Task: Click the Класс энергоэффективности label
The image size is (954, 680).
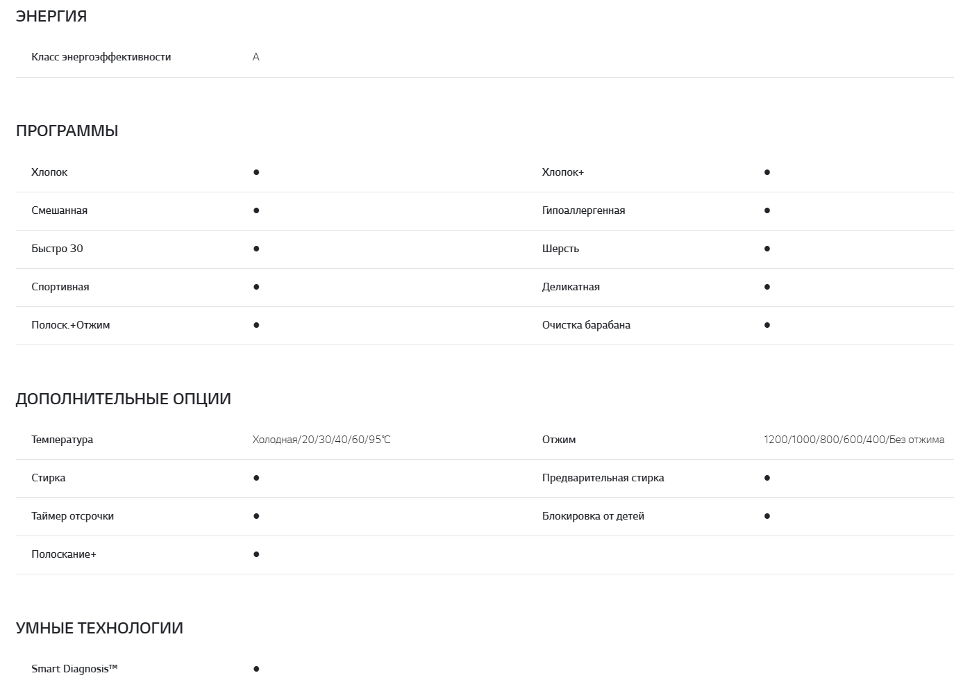Action: [x=101, y=57]
